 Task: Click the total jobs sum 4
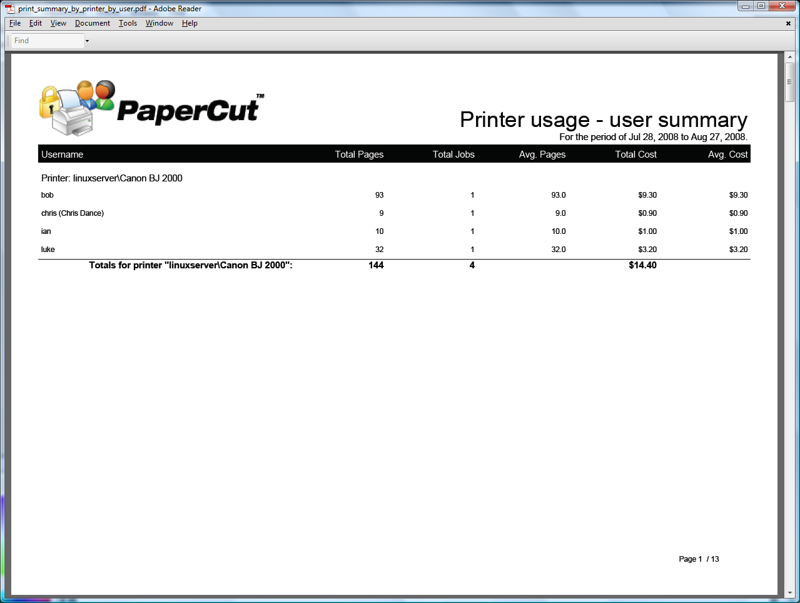pyautogui.click(x=472, y=265)
